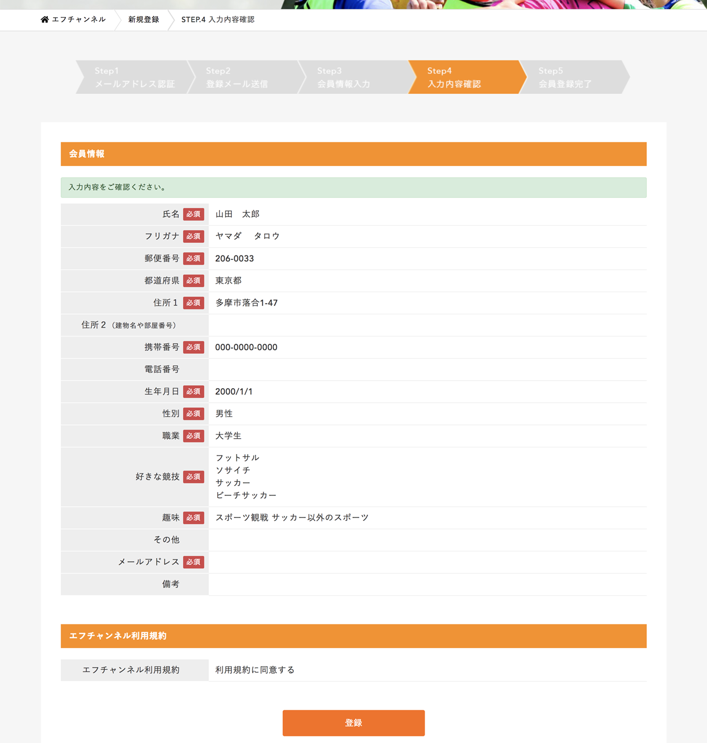
Task: Click the 必須 badge beside 好きな競技
Action: pos(193,477)
